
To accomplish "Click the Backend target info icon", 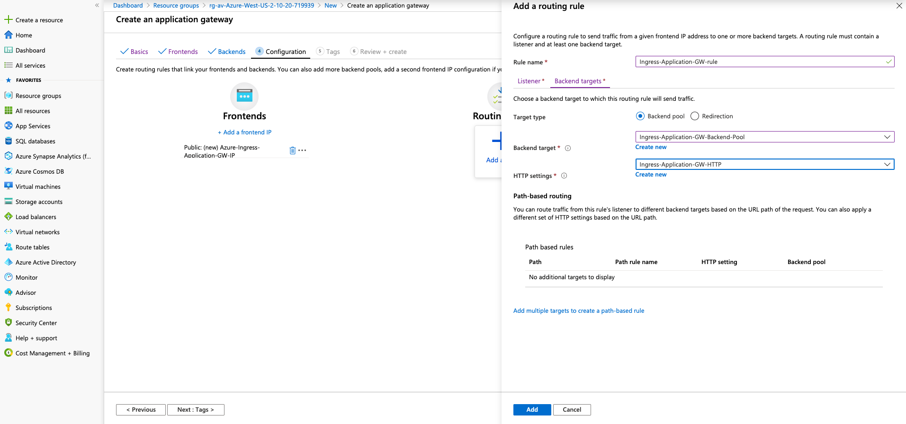I will (x=568, y=148).
